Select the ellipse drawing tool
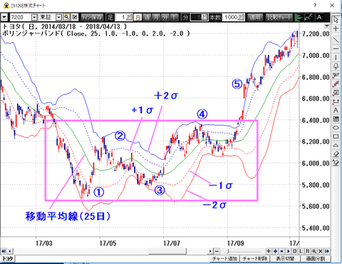The height and width of the screenshot is (264, 342). pyautogui.click(x=336, y=128)
